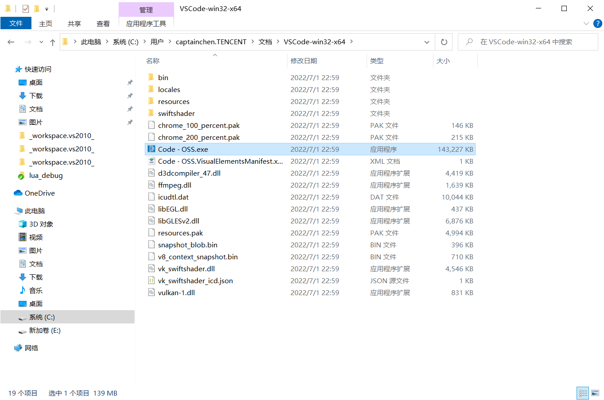Open recent locations dropdown arrow
Viewport: 604px width, 400px height.
[41, 42]
